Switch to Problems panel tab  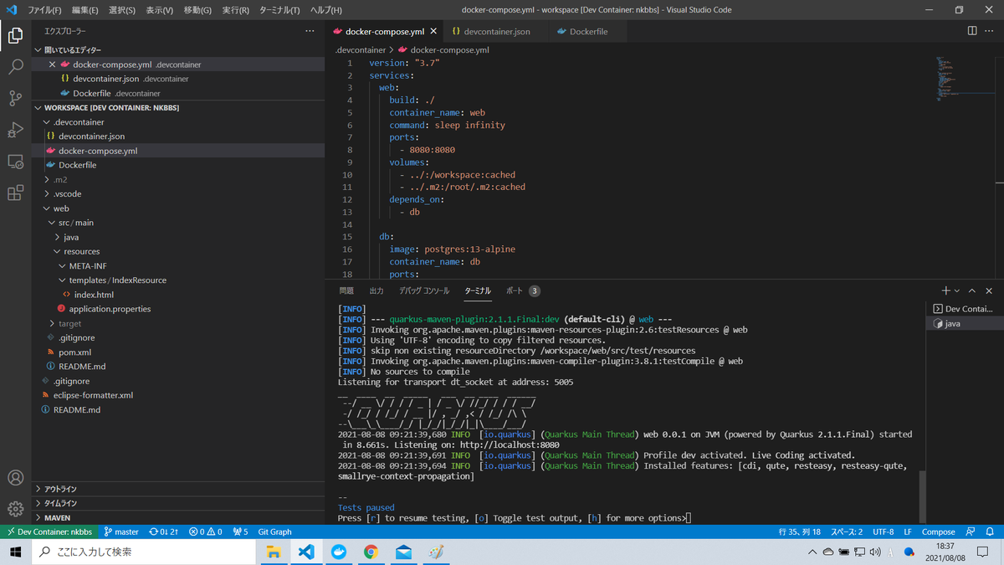coord(346,290)
